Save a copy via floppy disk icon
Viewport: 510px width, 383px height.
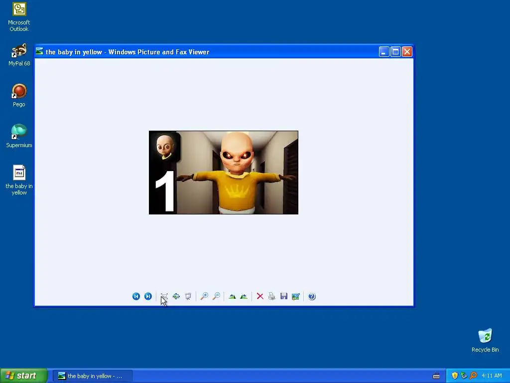(284, 296)
